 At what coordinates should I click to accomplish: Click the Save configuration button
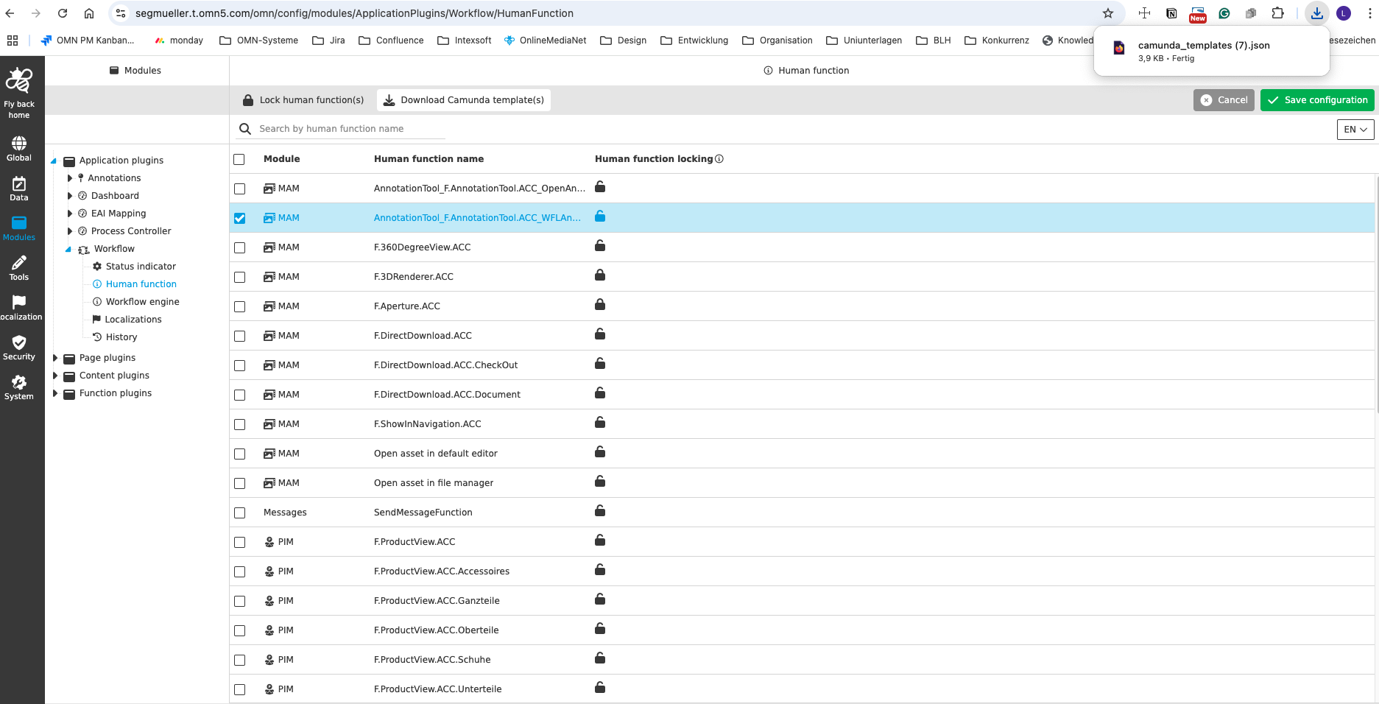click(1317, 99)
